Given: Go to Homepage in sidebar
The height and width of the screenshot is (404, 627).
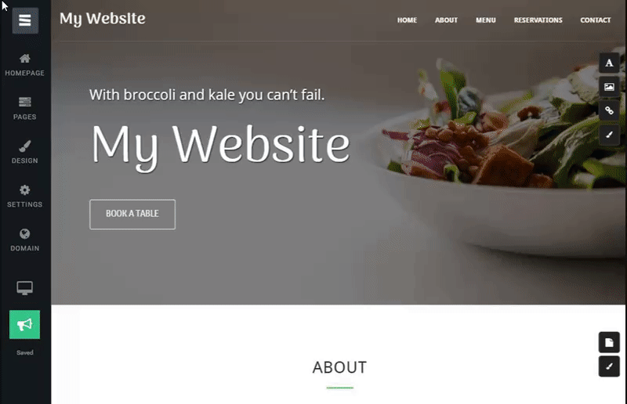Looking at the screenshot, I should pyautogui.click(x=25, y=65).
